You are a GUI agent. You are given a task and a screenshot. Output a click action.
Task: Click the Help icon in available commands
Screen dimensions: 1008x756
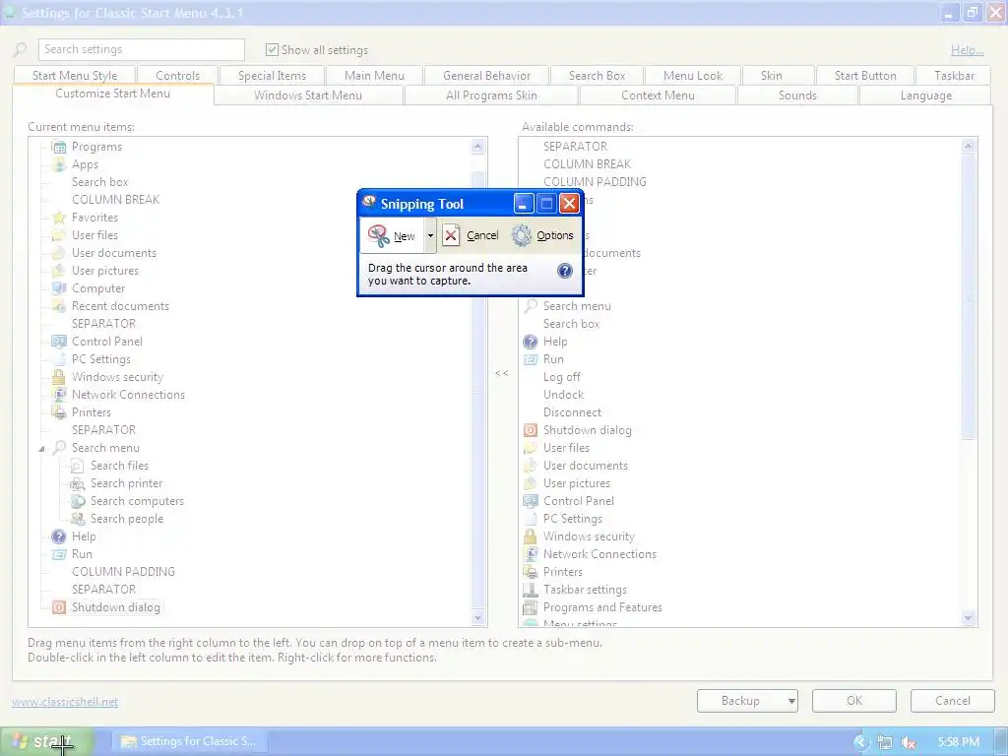point(531,342)
